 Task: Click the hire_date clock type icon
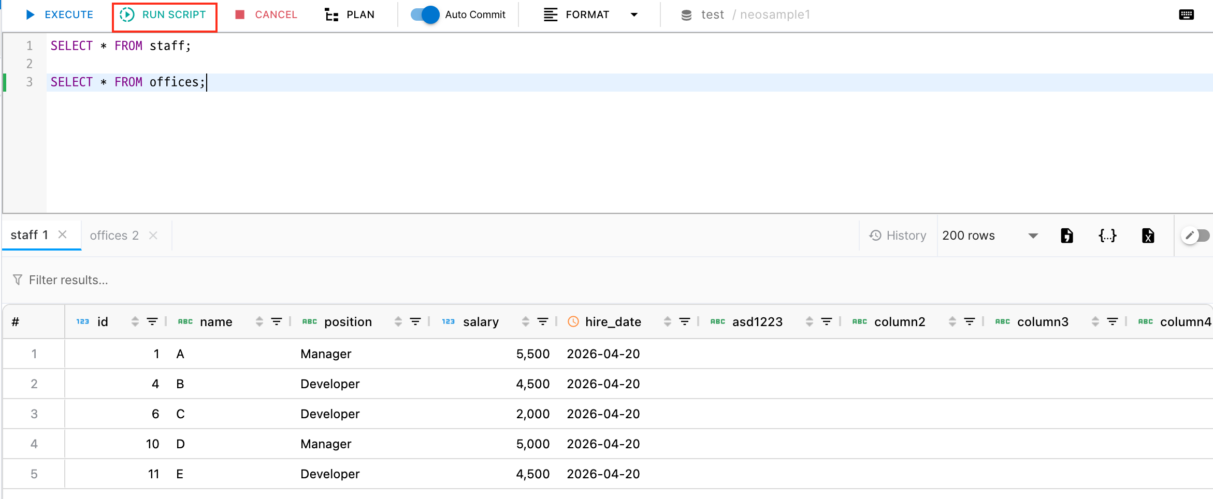coord(573,321)
